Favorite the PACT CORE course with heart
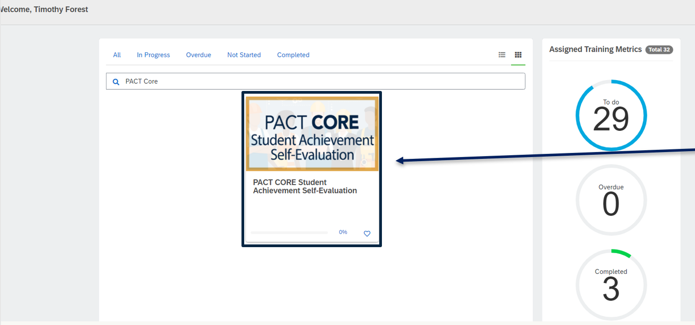 (367, 234)
